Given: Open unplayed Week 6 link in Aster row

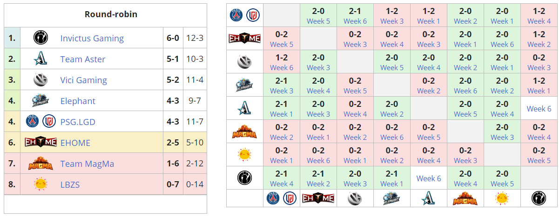Looking at the screenshot, I should (x=539, y=109).
